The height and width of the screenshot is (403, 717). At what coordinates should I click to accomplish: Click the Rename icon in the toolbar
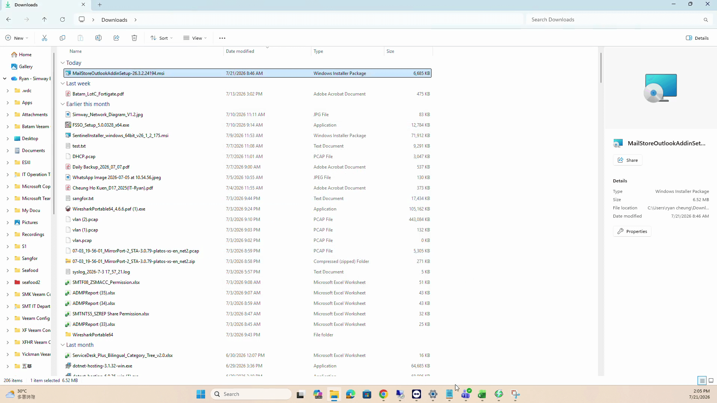[x=98, y=38]
